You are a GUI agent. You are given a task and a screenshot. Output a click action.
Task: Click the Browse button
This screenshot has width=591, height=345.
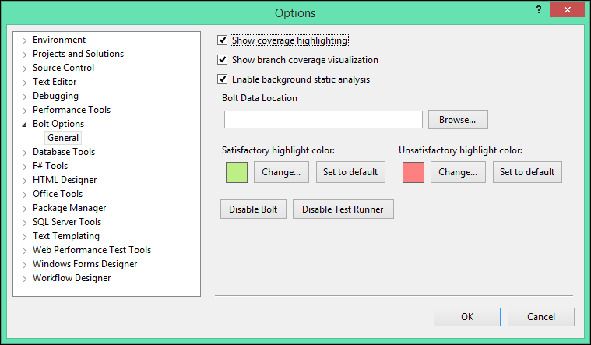(x=458, y=119)
